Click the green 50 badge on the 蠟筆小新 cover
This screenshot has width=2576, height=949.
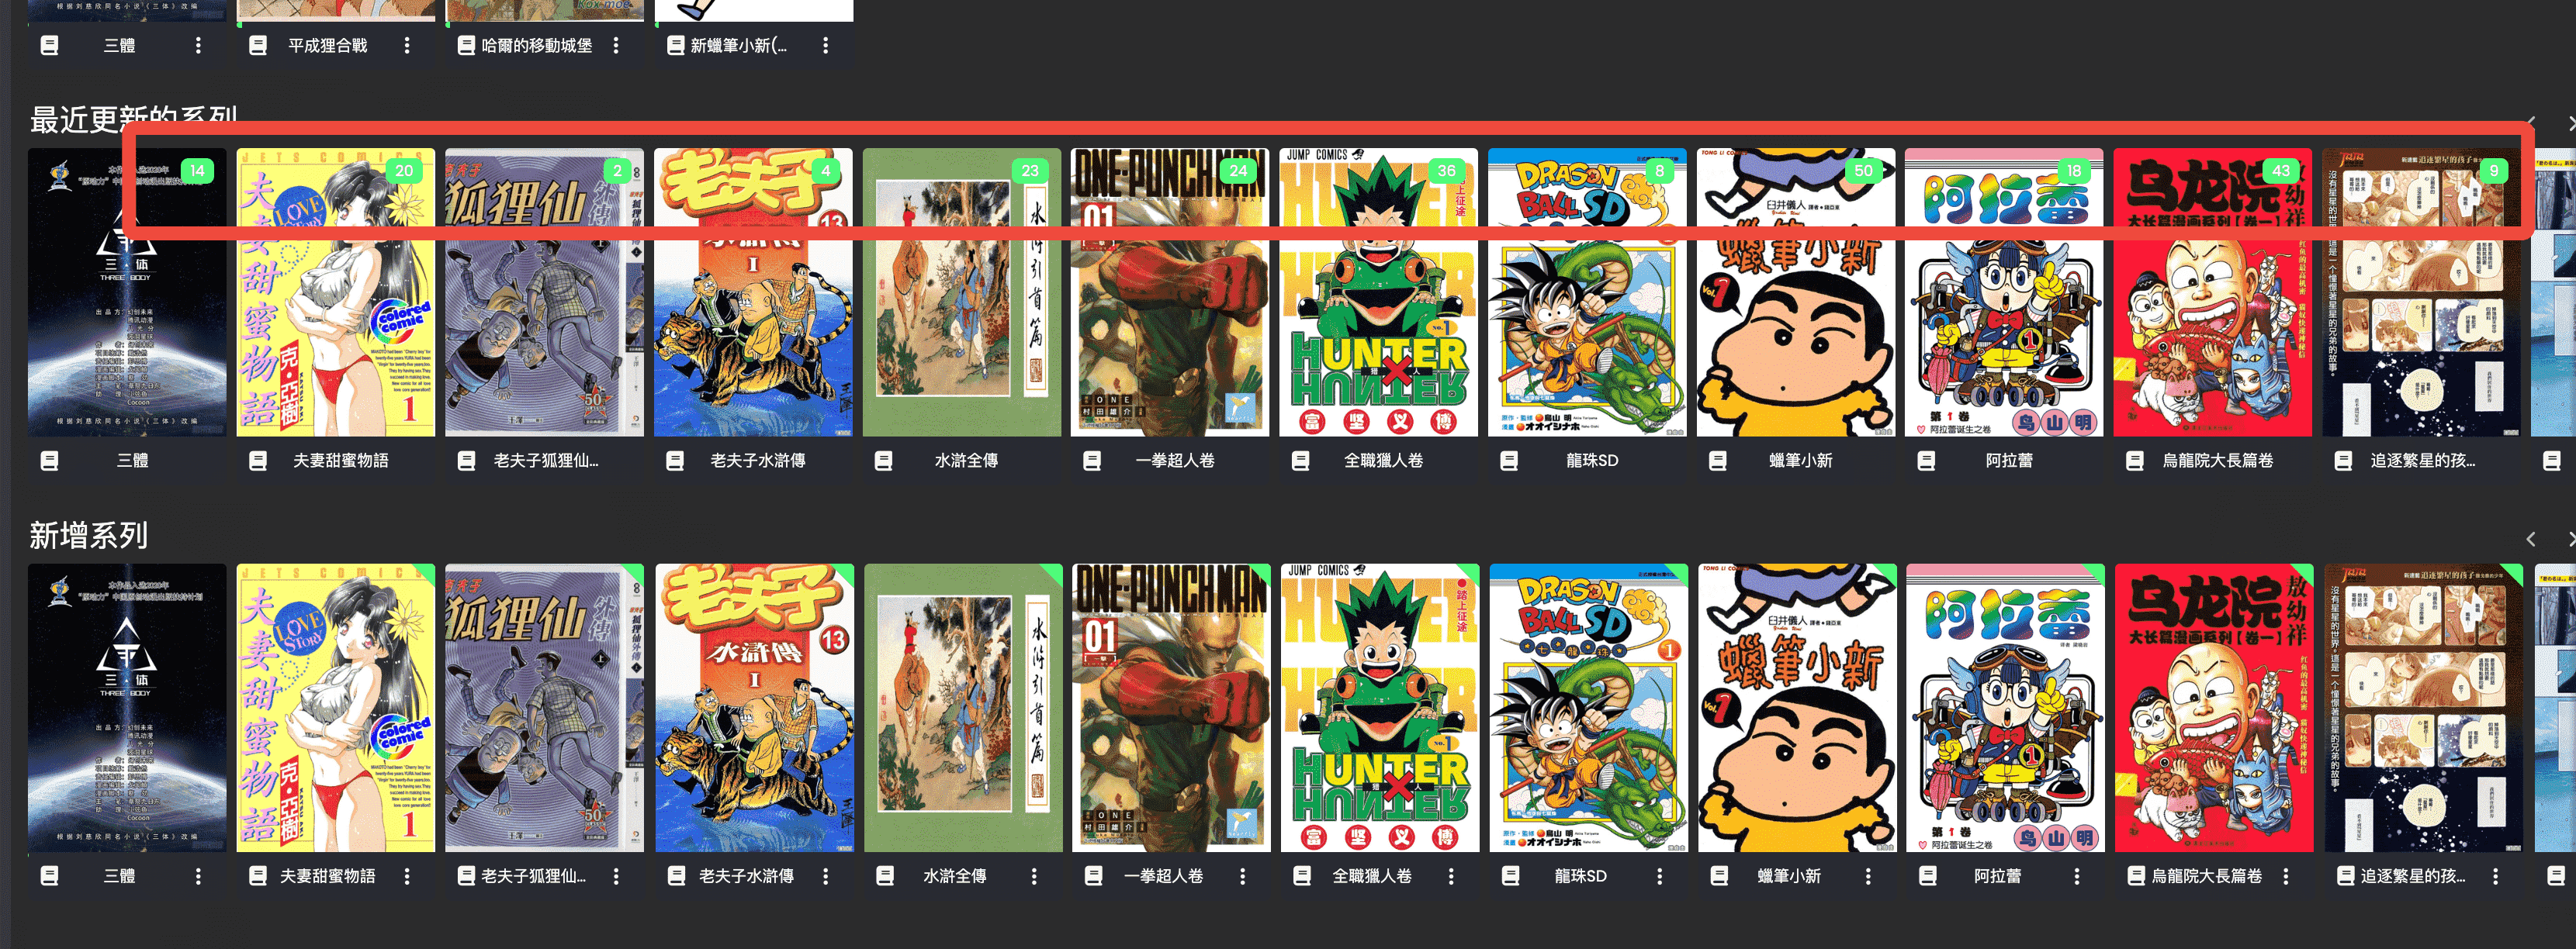(1863, 171)
